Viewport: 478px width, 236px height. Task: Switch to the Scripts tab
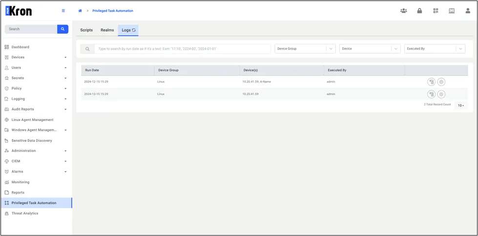(86, 30)
